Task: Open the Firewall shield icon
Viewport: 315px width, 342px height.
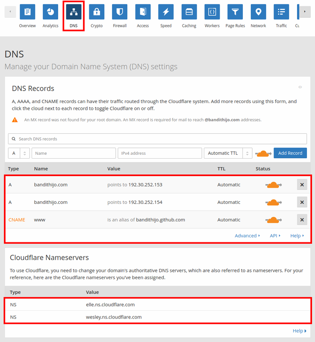Action: coord(120,12)
